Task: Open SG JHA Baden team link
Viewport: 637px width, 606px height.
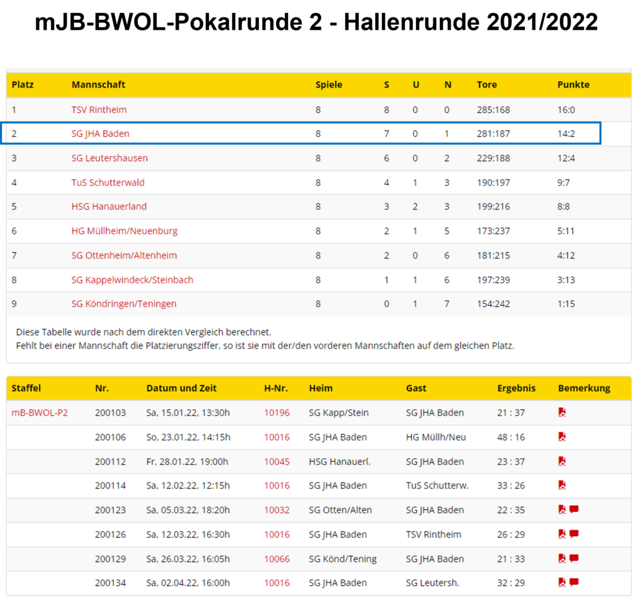Action: pos(100,134)
